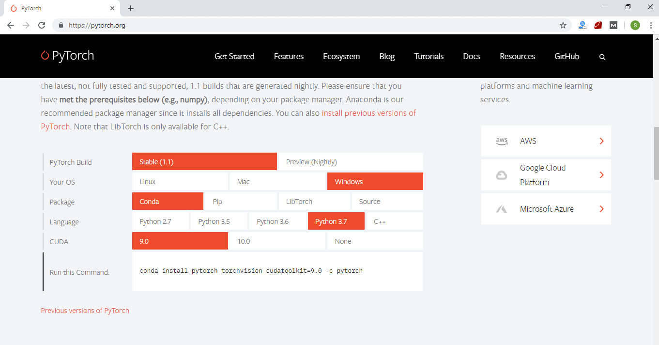The height and width of the screenshot is (345, 659).
Task: Pick Python 3.6 language
Action: point(277,221)
